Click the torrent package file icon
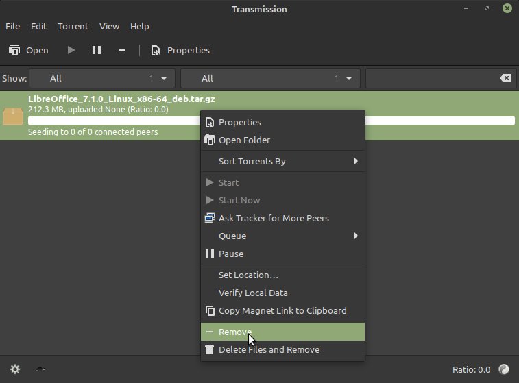This screenshot has height=383, width=519. 13,116
